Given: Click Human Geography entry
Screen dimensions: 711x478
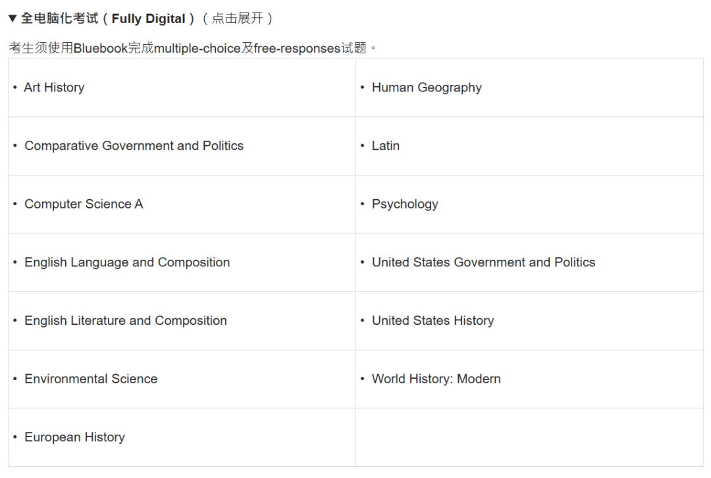Looking at the screenshot, I should pyautogui.click(x=427, y=87).
